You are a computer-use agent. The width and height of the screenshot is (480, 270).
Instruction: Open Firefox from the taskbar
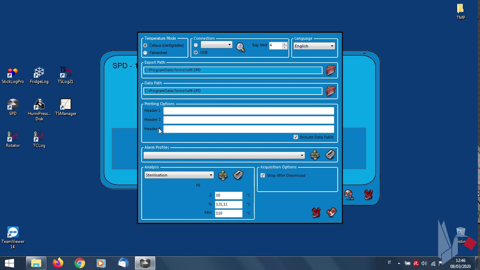58,263
